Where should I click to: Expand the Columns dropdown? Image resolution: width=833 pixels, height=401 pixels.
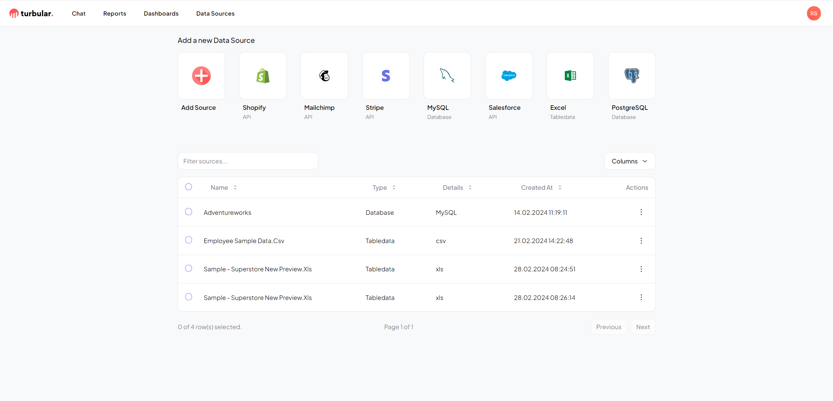(x=630, y=161)
